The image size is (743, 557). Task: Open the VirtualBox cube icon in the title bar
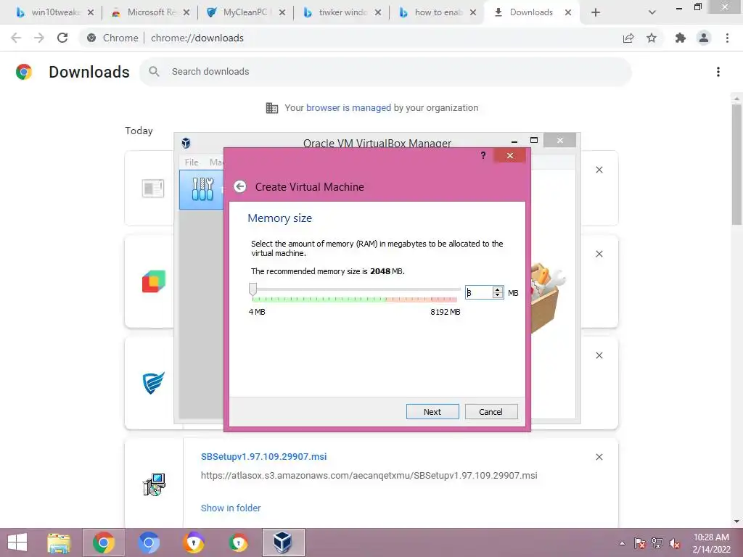tap(186, 143)
